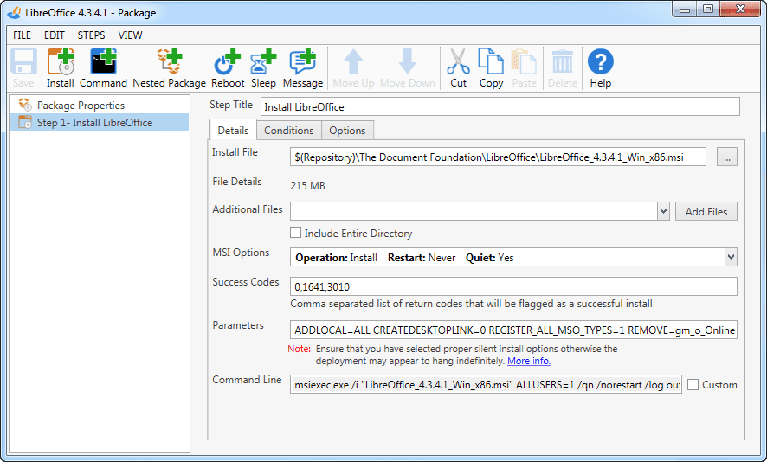This screenshot has width=767, height=462.
Task: Open the Options tab
Action: click(347, 131)
